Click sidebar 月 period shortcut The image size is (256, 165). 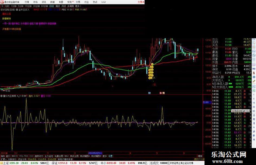[x=254, y=123]
